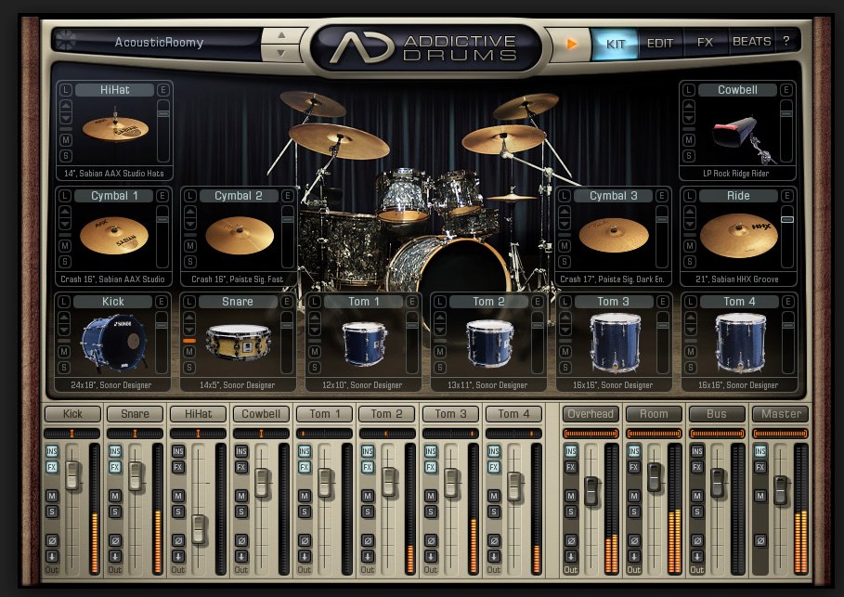This screenshot has width=844, height=597.
Task: Step Cymbal 1 kitpiece down arrow
Action: coord(65,225)
